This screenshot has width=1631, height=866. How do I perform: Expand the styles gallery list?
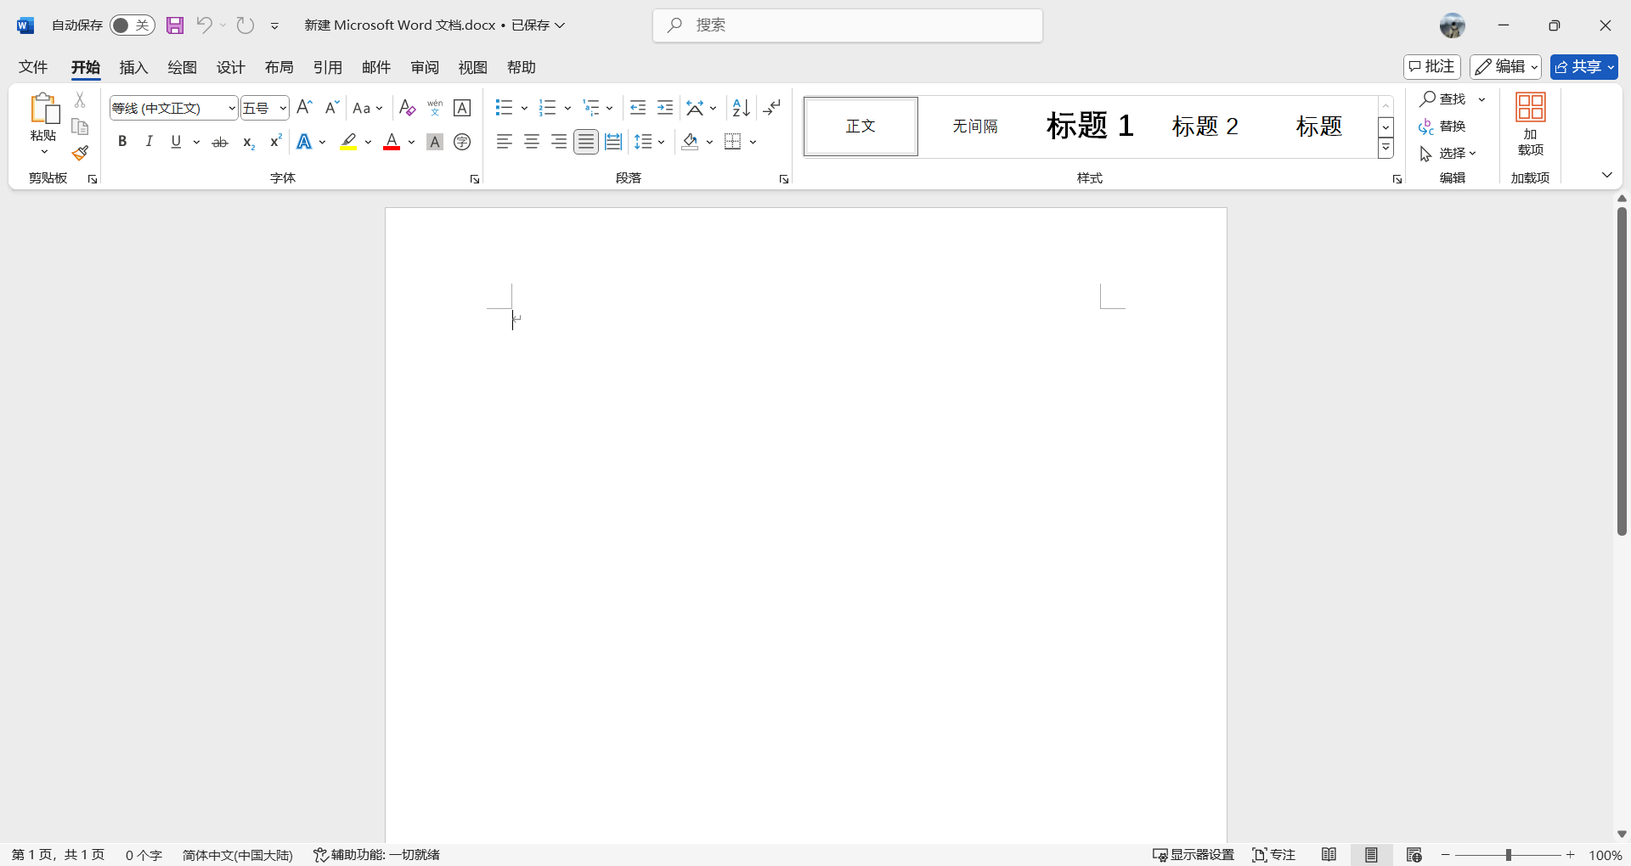(1386, 149)
